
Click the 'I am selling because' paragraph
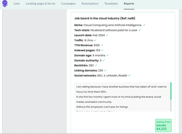121,89
